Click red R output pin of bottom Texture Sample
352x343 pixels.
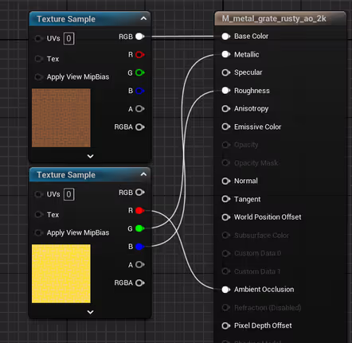coord(140,211)
